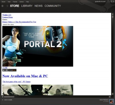Click the 'search the store' field
The image size is (115, 105).
tap(12, 24)
